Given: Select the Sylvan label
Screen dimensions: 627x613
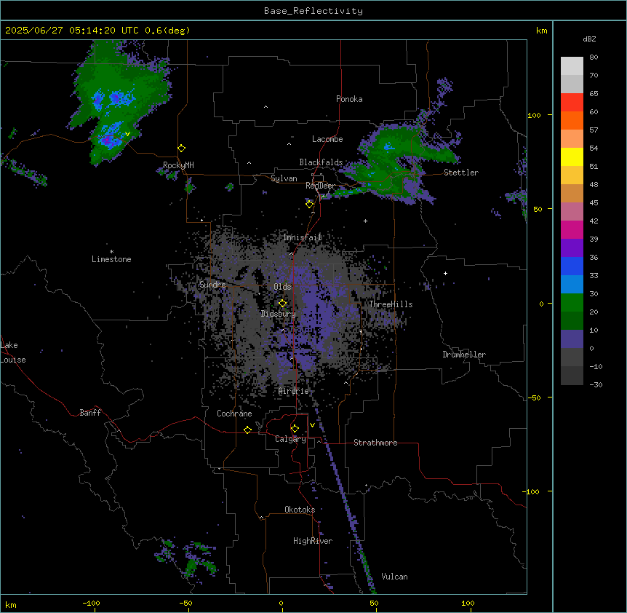Looking at the screenshot, I should [284, 178].
